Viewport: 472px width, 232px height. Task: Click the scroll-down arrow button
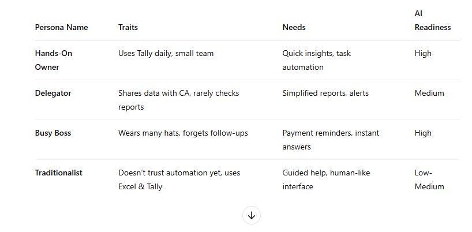tap(252, 215)
